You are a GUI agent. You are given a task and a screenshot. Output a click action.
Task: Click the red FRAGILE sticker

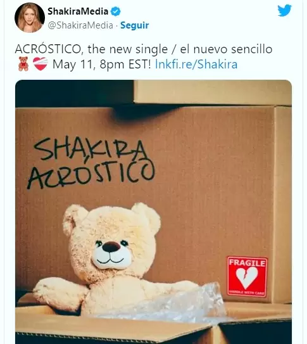coord(247,277)
